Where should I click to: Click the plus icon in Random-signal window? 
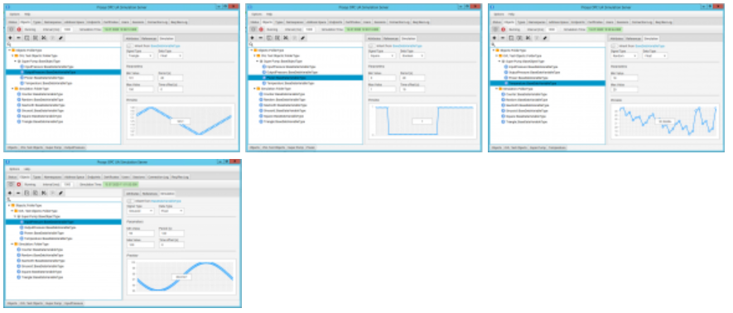494,37
